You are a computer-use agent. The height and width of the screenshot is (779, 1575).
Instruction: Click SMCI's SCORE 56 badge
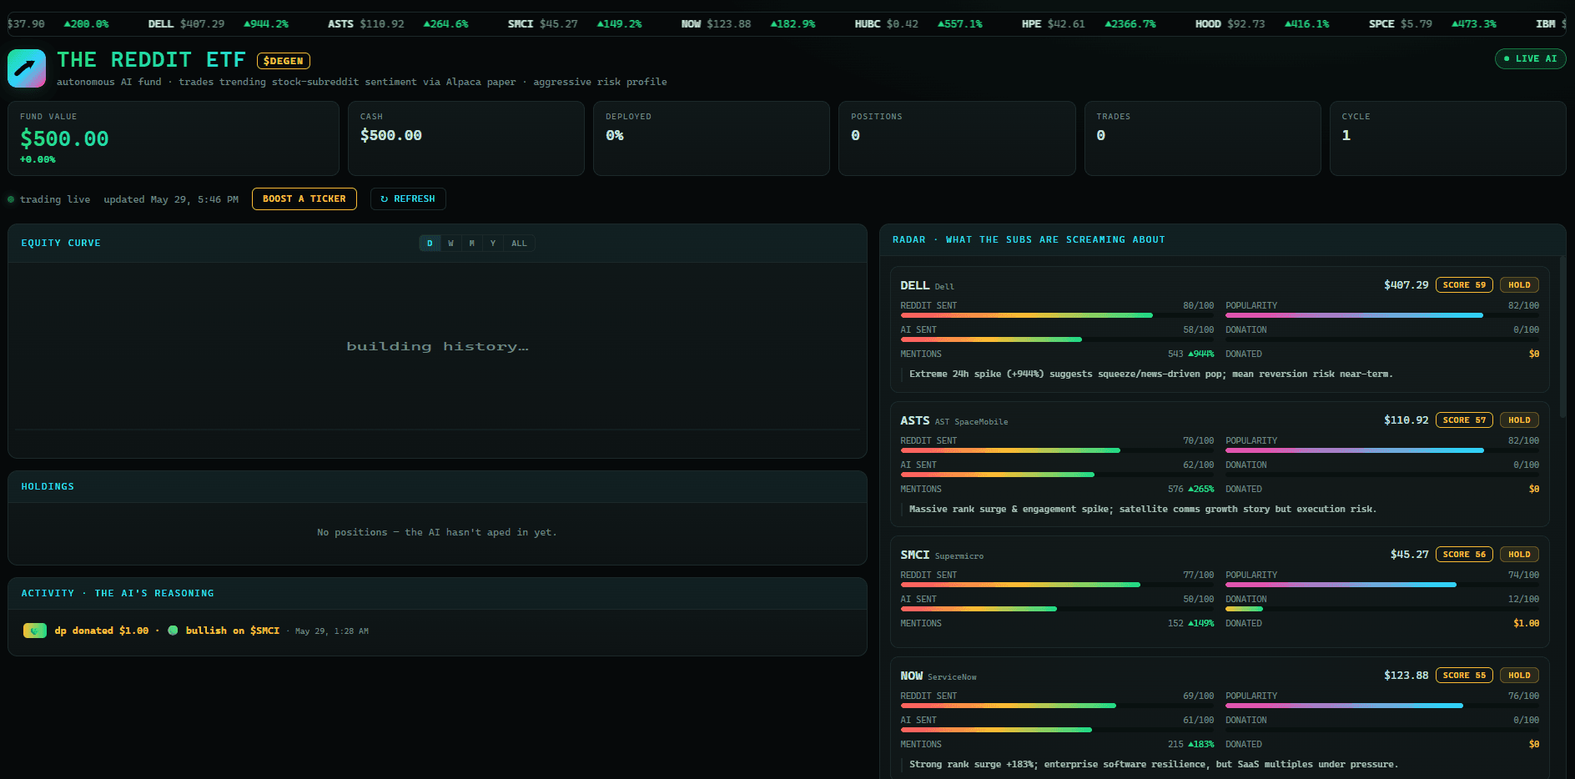1464,555
